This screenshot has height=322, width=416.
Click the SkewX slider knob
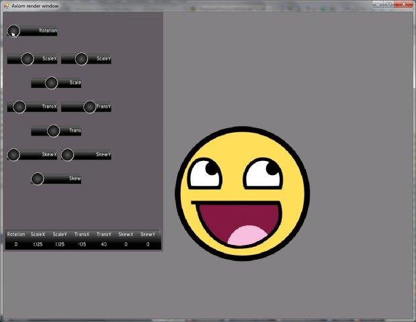click(x=13, y=155)
